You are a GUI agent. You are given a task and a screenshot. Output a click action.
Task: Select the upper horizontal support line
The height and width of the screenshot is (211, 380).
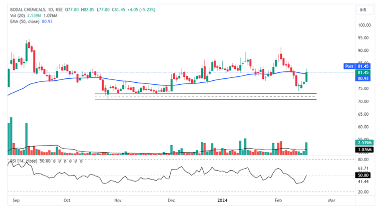pos(200,94)
